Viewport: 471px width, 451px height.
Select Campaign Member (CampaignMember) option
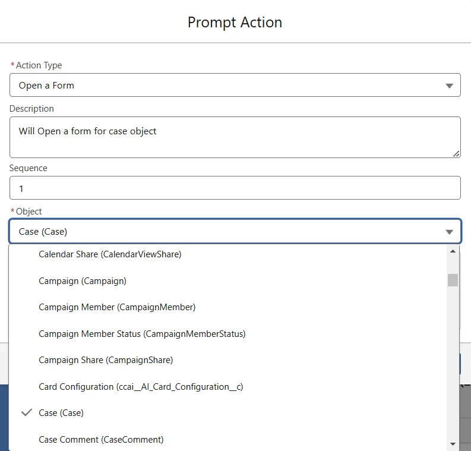tap(117, 307)
